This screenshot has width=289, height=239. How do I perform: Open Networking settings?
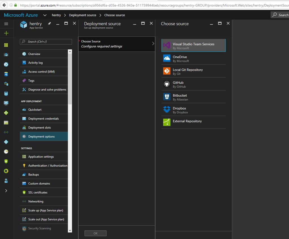(x=44, y=201)
